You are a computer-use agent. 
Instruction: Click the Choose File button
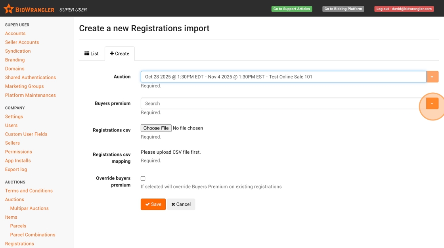(x=156, y=128)
